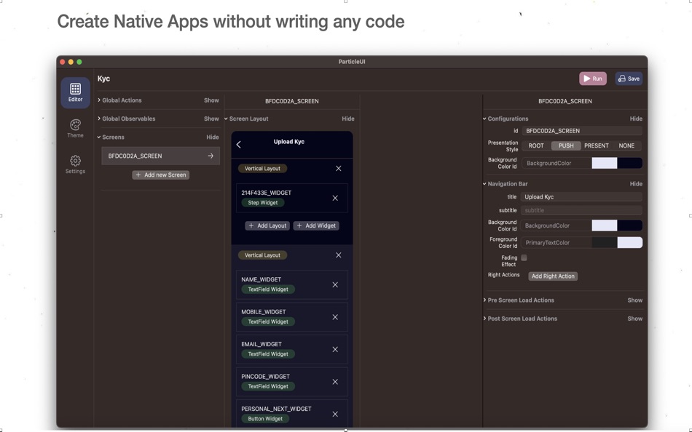Click the light swatch of Foreground Color Id
The width and height of the screenshot is (692, 432).
pyautogui.click(x=630, y=242)
